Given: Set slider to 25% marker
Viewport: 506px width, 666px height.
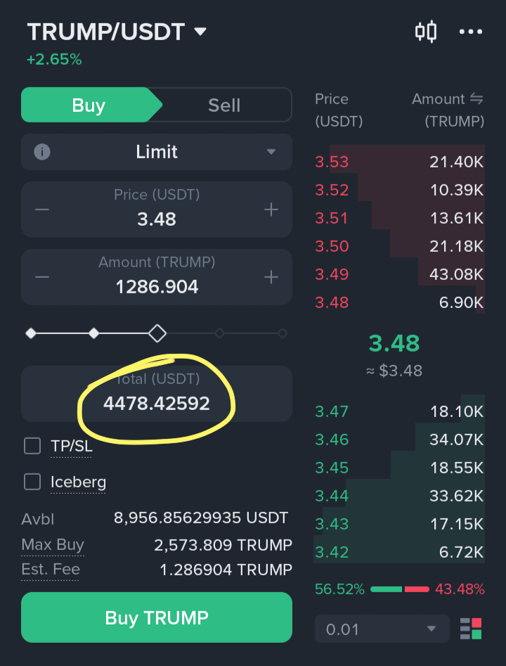Looking at the screenshot, I should (x=93, y=333).
